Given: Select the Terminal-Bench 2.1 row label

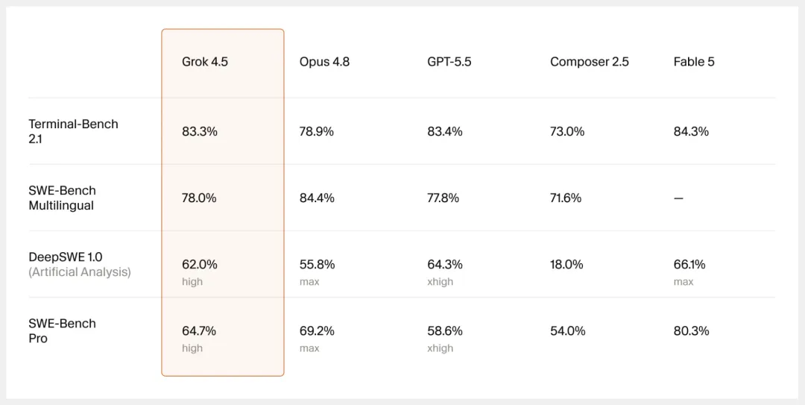Looking at the screenshot, I should (73, 131).
